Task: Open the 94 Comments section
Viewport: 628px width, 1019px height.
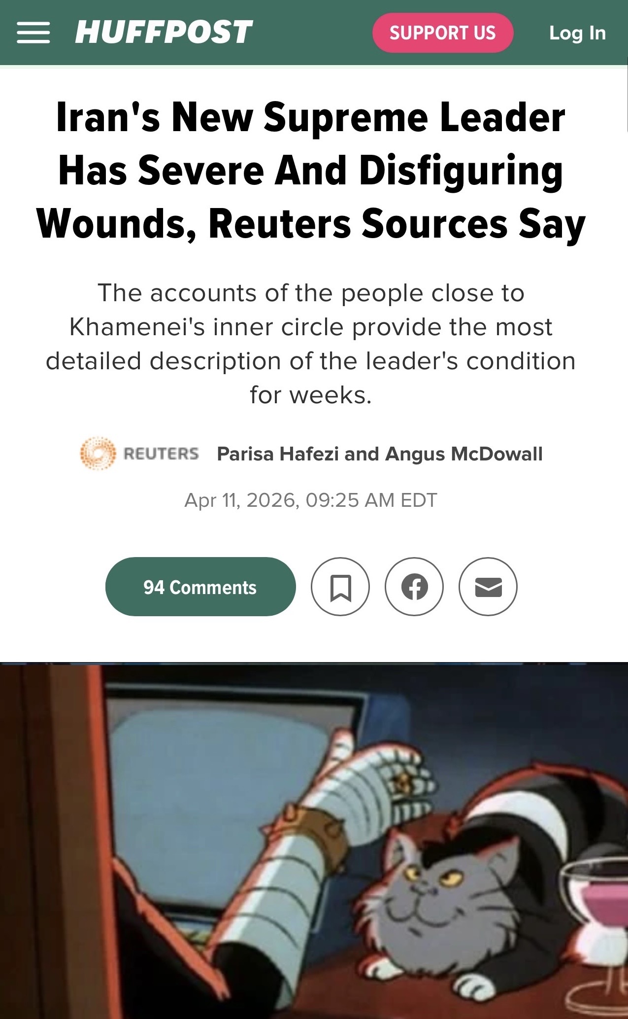Action: [x=200, y=587]
